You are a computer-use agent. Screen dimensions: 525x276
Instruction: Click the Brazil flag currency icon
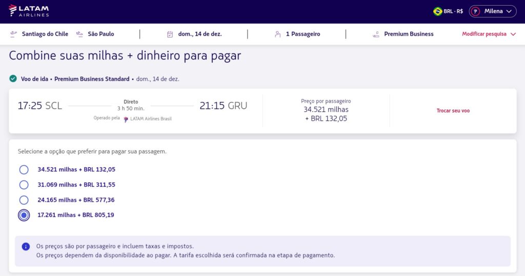[437, 11]
